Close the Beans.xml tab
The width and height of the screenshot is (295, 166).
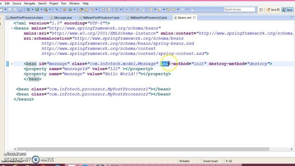coord(194,18)
